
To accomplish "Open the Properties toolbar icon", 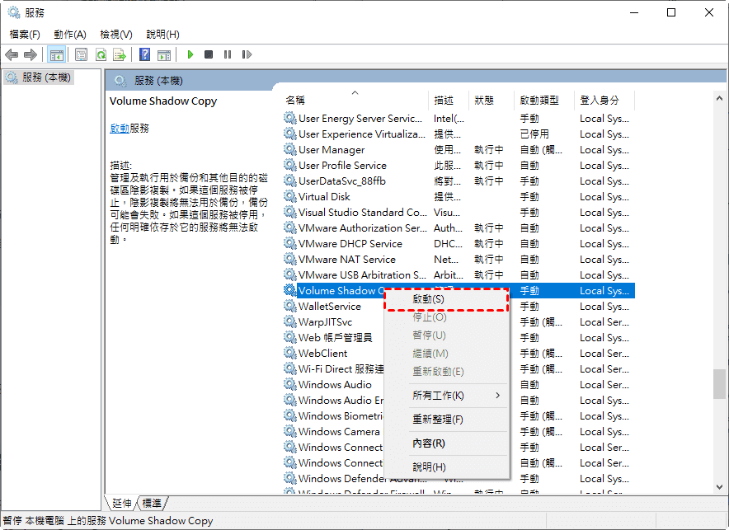I will 82,54.
